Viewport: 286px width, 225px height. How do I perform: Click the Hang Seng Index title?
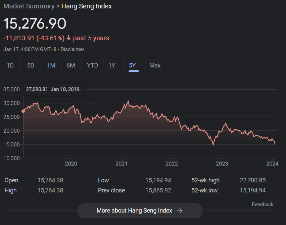[x=87, y=6]
